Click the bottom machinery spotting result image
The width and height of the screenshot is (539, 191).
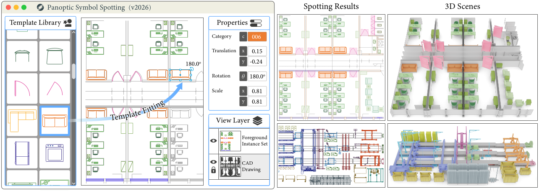point(331,155)
